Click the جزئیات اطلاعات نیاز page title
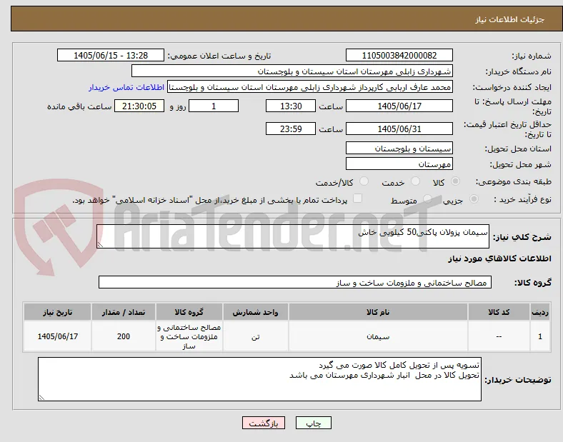 coord(509,19)
